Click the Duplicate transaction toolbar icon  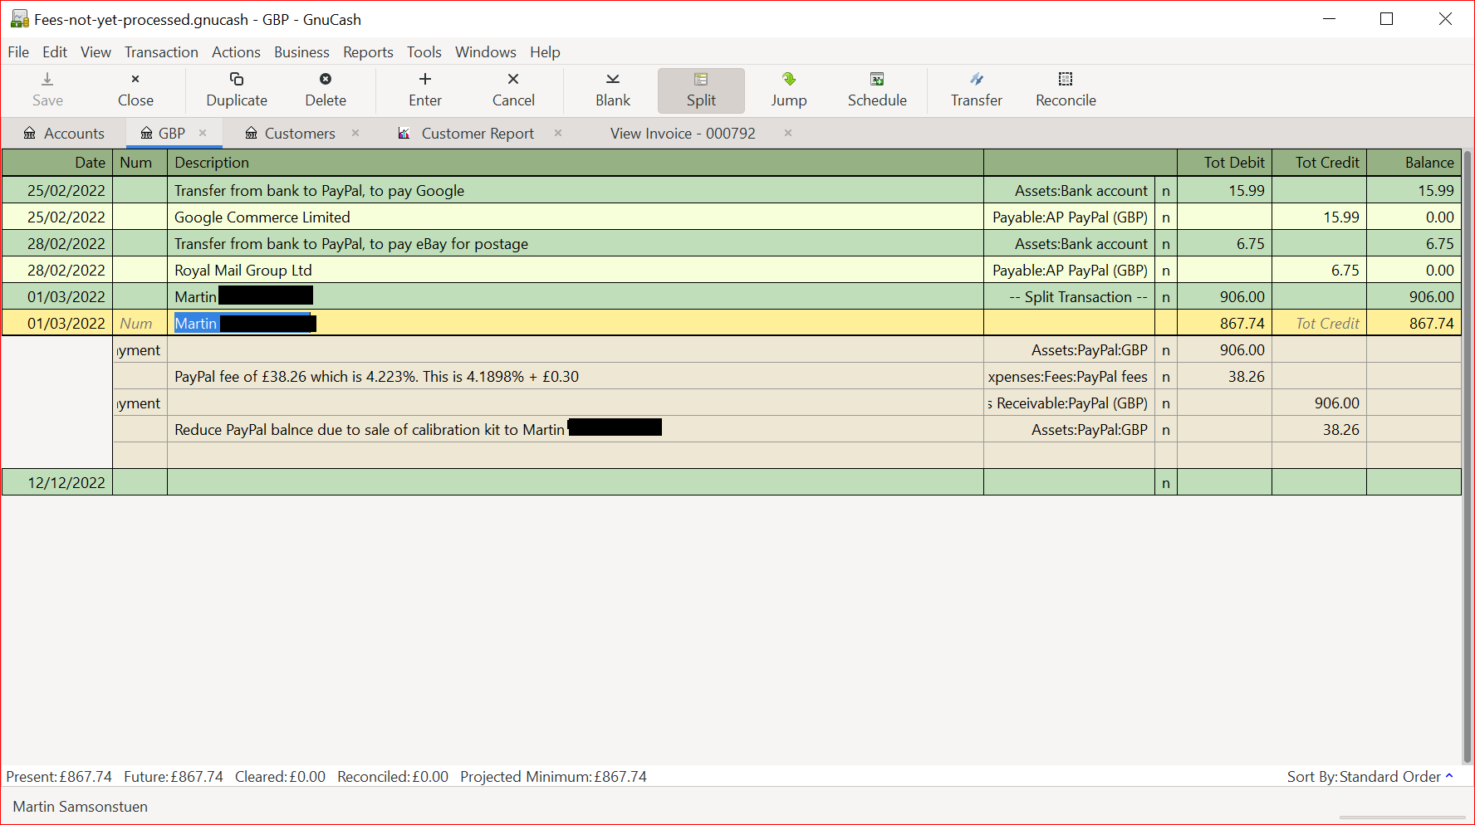tap(237, 90)
